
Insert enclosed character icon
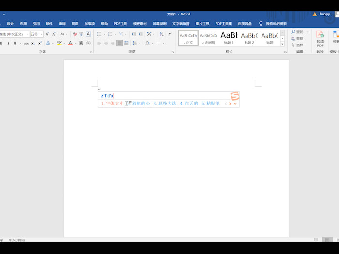pyautogui.click(x=88, y=43)
